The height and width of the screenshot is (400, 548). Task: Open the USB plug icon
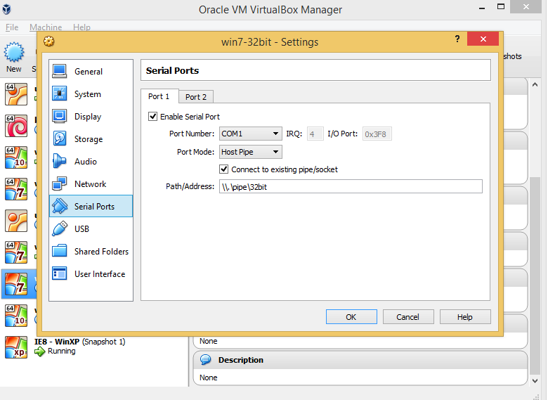[x=60, y=228]
